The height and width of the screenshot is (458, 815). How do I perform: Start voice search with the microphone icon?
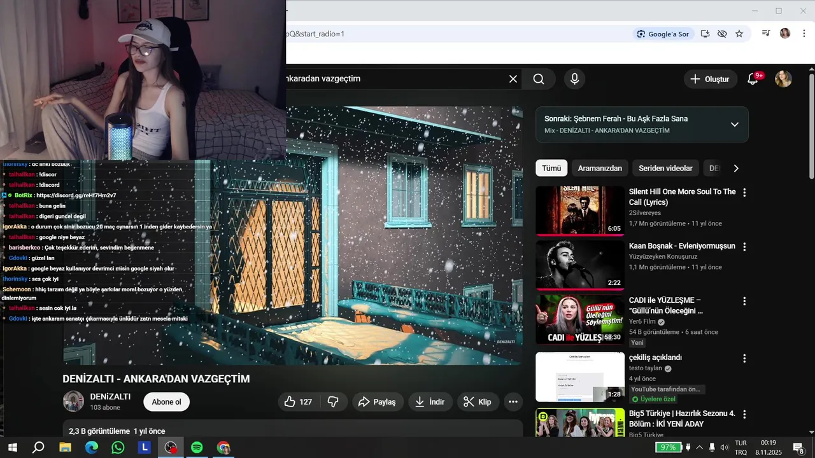(x=574, y=79)
